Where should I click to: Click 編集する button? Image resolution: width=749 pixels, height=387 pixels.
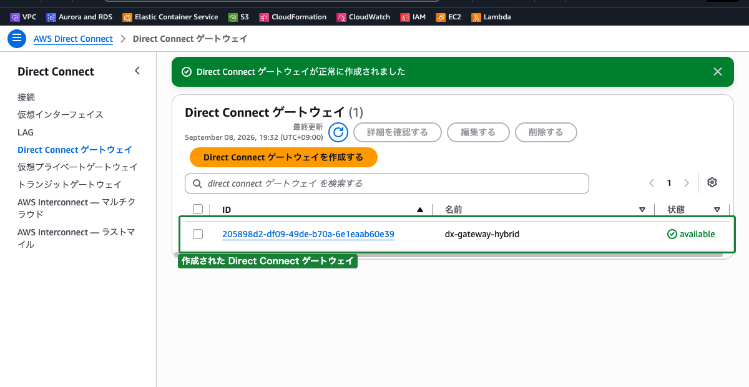[x=478, y=132]
